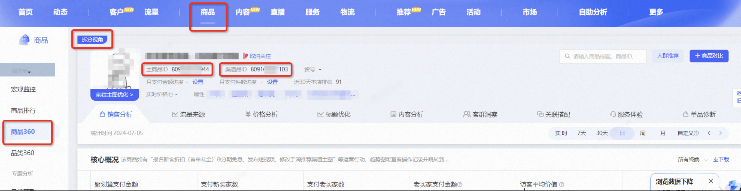Open 市场 from the top navigation
Screen dimensions: 741x191
tap(530, 12)
